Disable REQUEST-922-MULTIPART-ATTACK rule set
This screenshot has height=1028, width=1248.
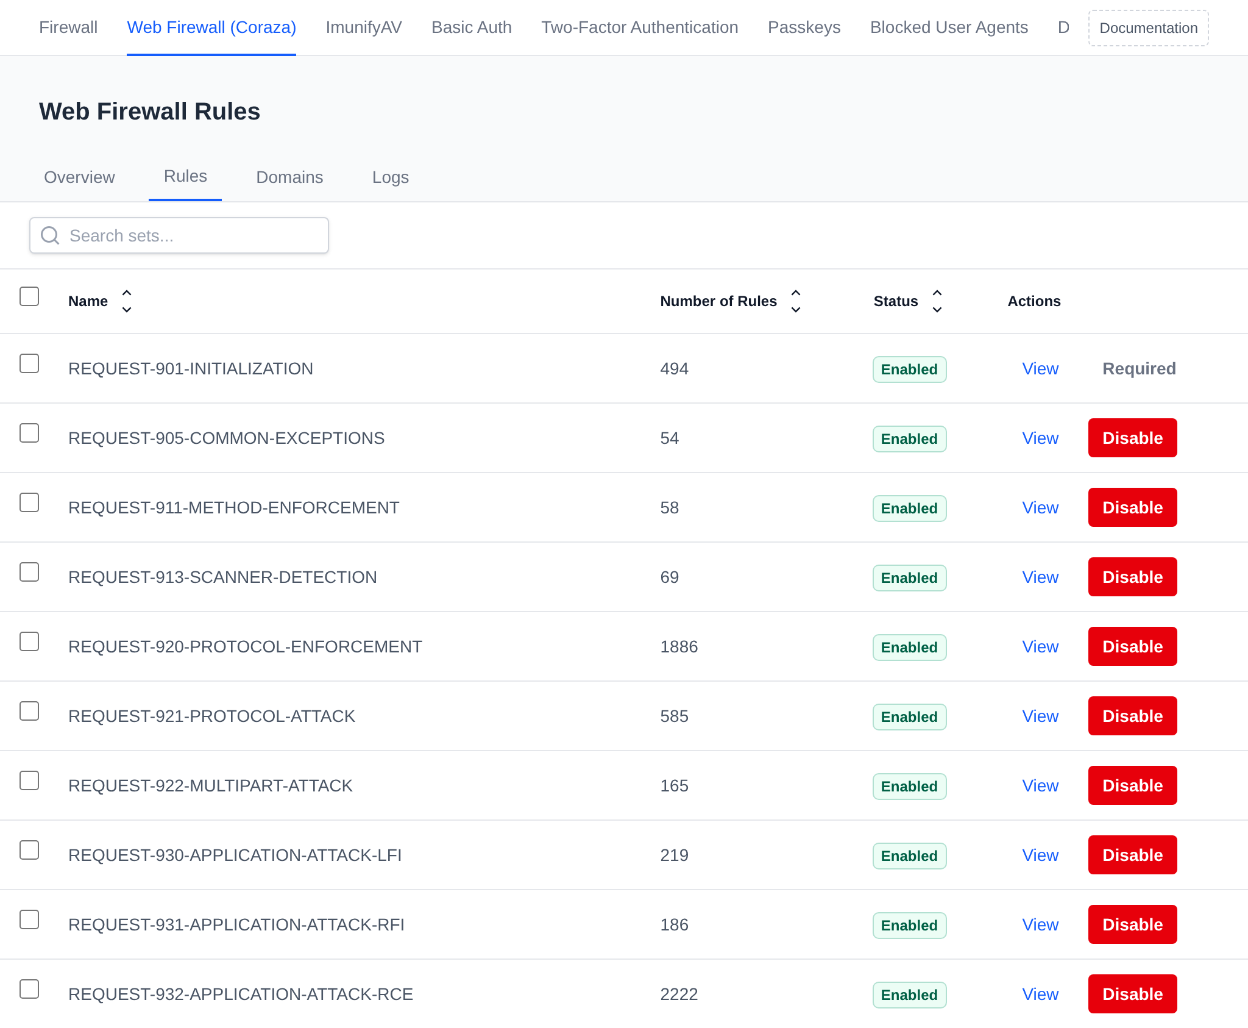coord(1133,785)
